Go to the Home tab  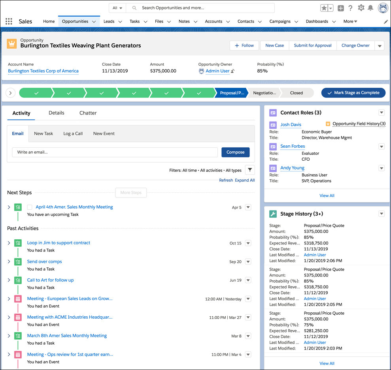(x=49, y=21)
